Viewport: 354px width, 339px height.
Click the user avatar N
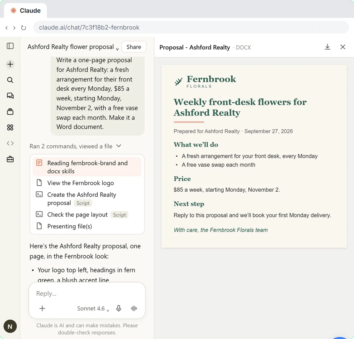click(x=10, y=326)
